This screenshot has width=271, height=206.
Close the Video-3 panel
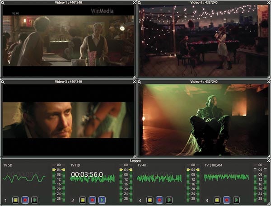pos(135,82)
